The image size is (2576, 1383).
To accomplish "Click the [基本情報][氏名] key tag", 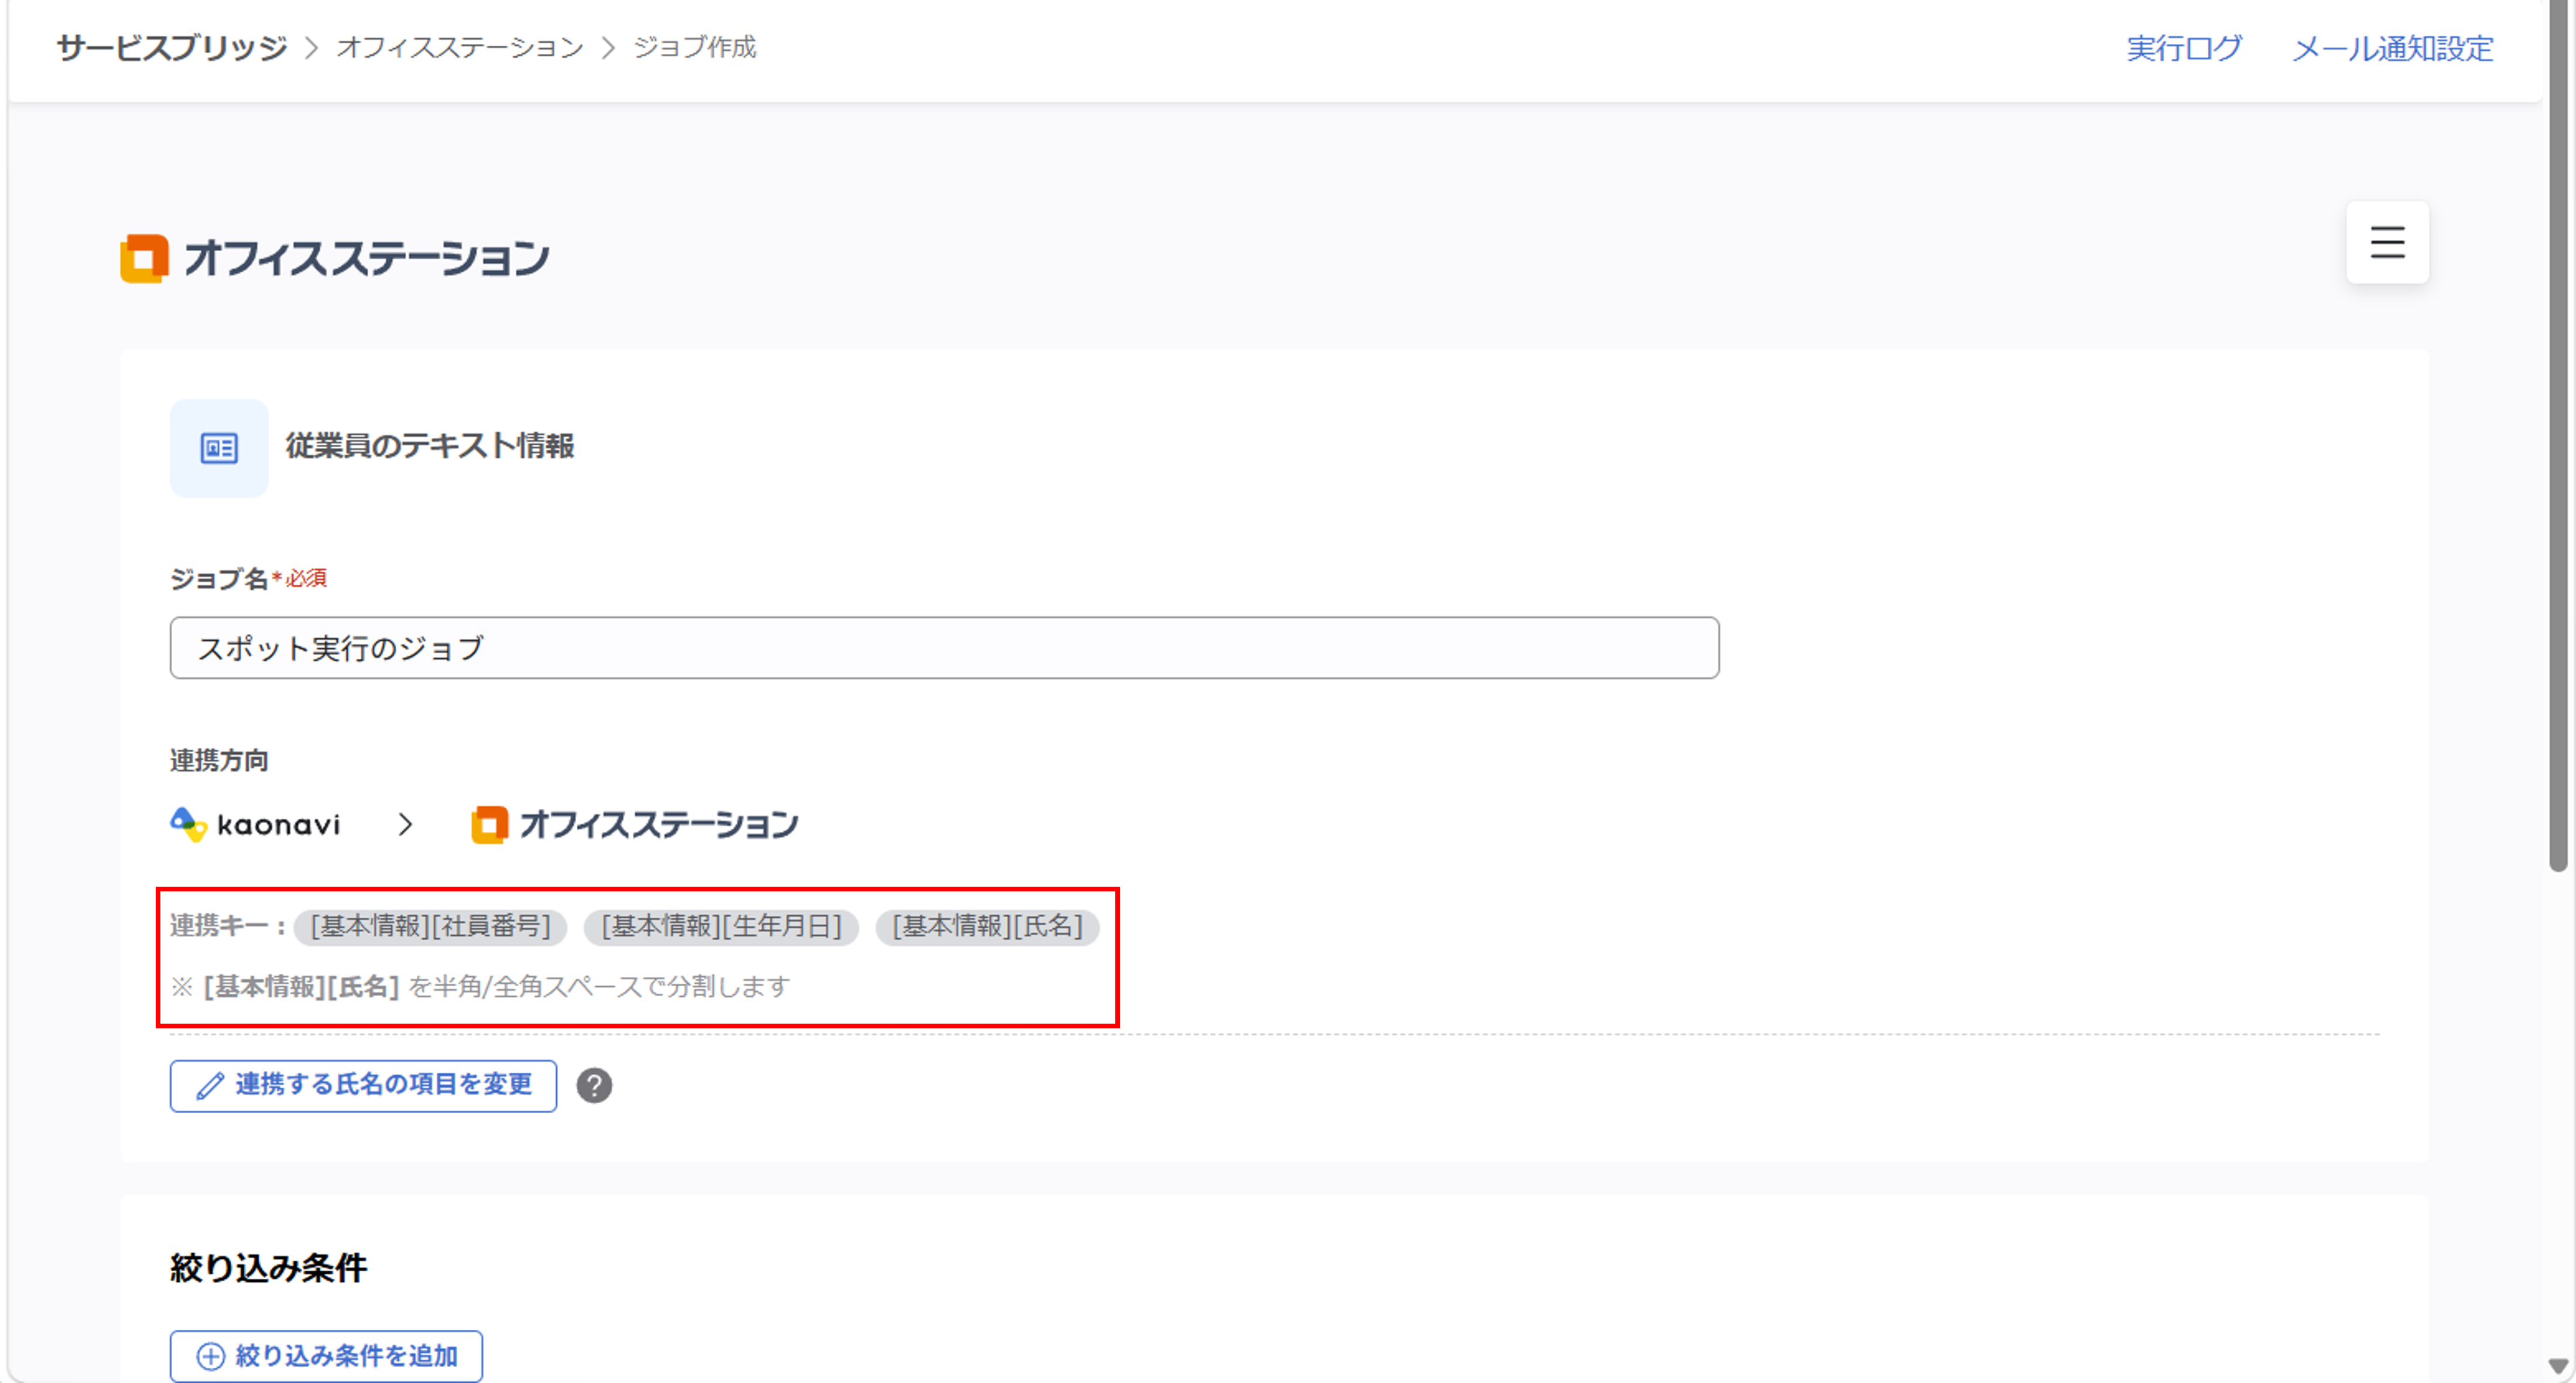I will point(987,926).
